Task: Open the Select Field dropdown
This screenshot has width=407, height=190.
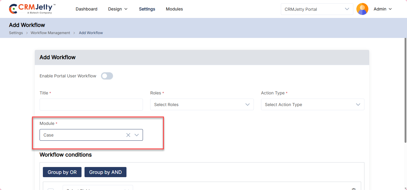Action: coord(98,189)
